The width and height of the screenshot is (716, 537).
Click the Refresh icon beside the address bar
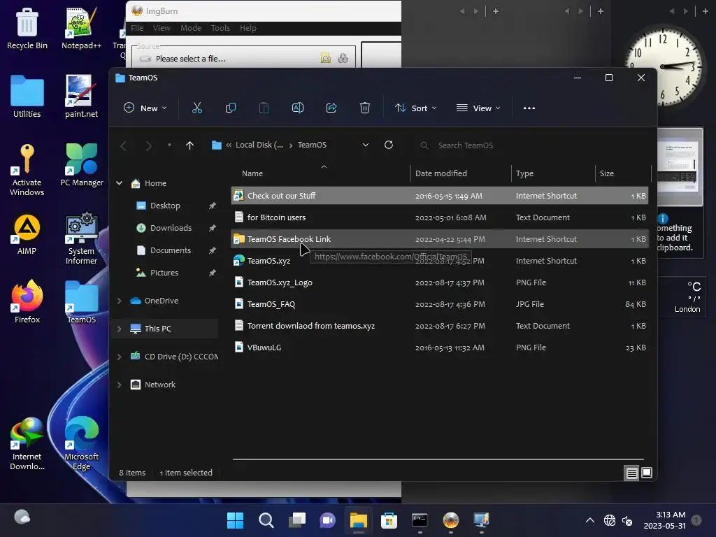[389, 145]
